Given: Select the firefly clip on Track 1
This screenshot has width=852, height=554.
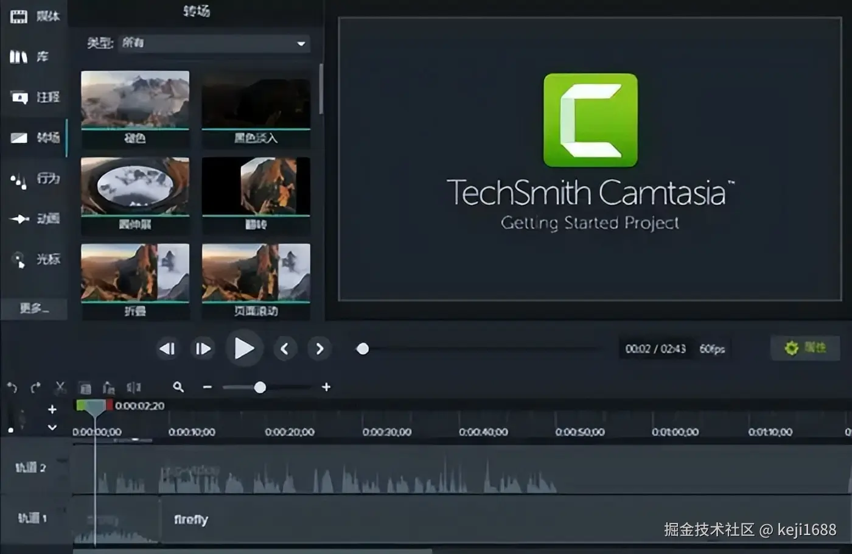Looking at the screenshot, I should pos(505,519).
